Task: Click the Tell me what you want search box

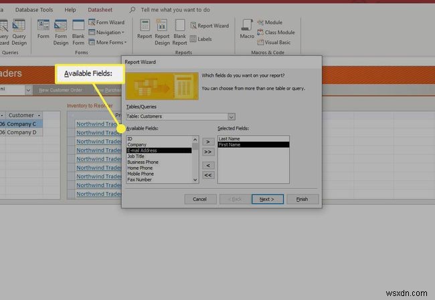Action: click(x=175, y=10)
